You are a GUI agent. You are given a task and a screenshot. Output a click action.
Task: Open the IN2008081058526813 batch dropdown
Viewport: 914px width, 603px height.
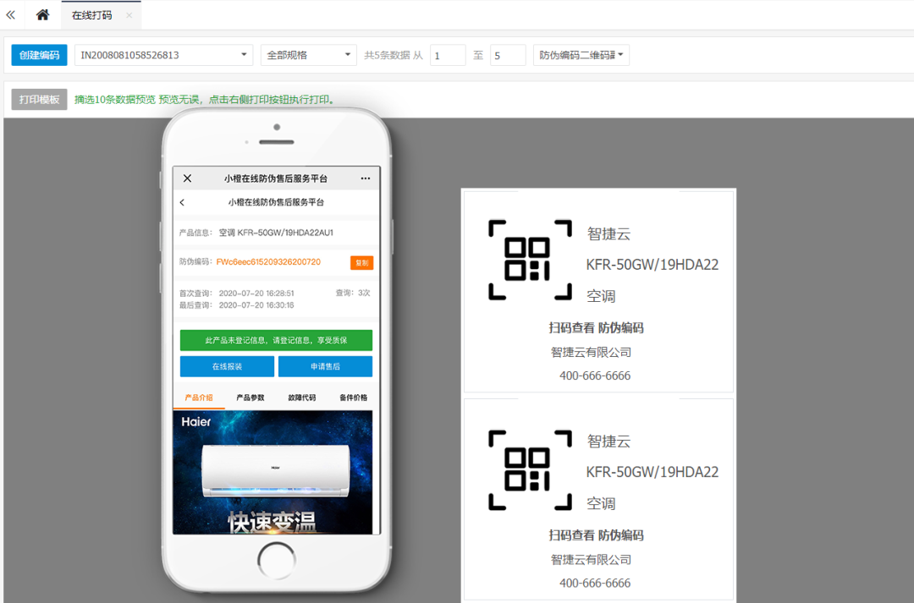tap(164, 55)
